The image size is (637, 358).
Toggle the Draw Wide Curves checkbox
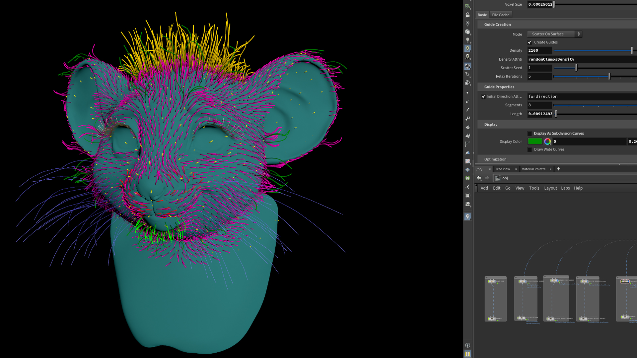[530, 149]
